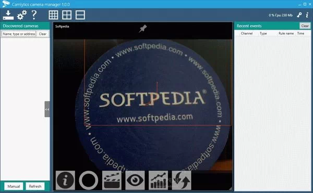Sort events by Rule name column
Image resolution: width=313 pixels, height=193 pixels.
coord(286,33)
